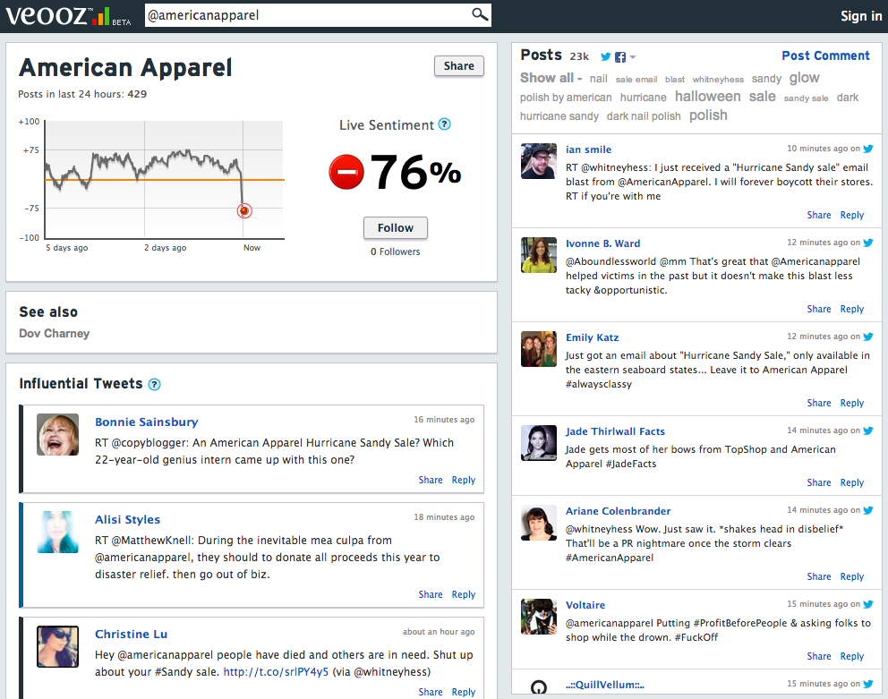Screen dimensions: 888x699
Task: Open Ariane Colenbrander's avatar
Action: (x=539, y=523)
